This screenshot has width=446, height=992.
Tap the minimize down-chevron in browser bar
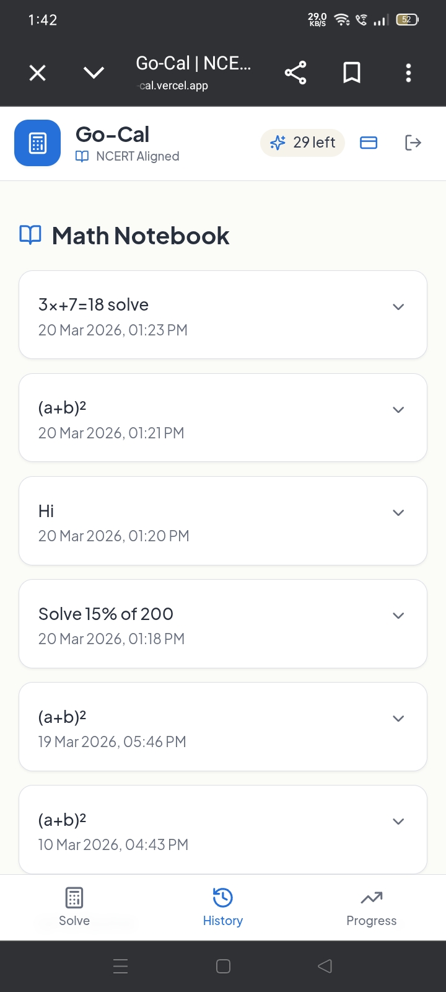tap(94, 73)
